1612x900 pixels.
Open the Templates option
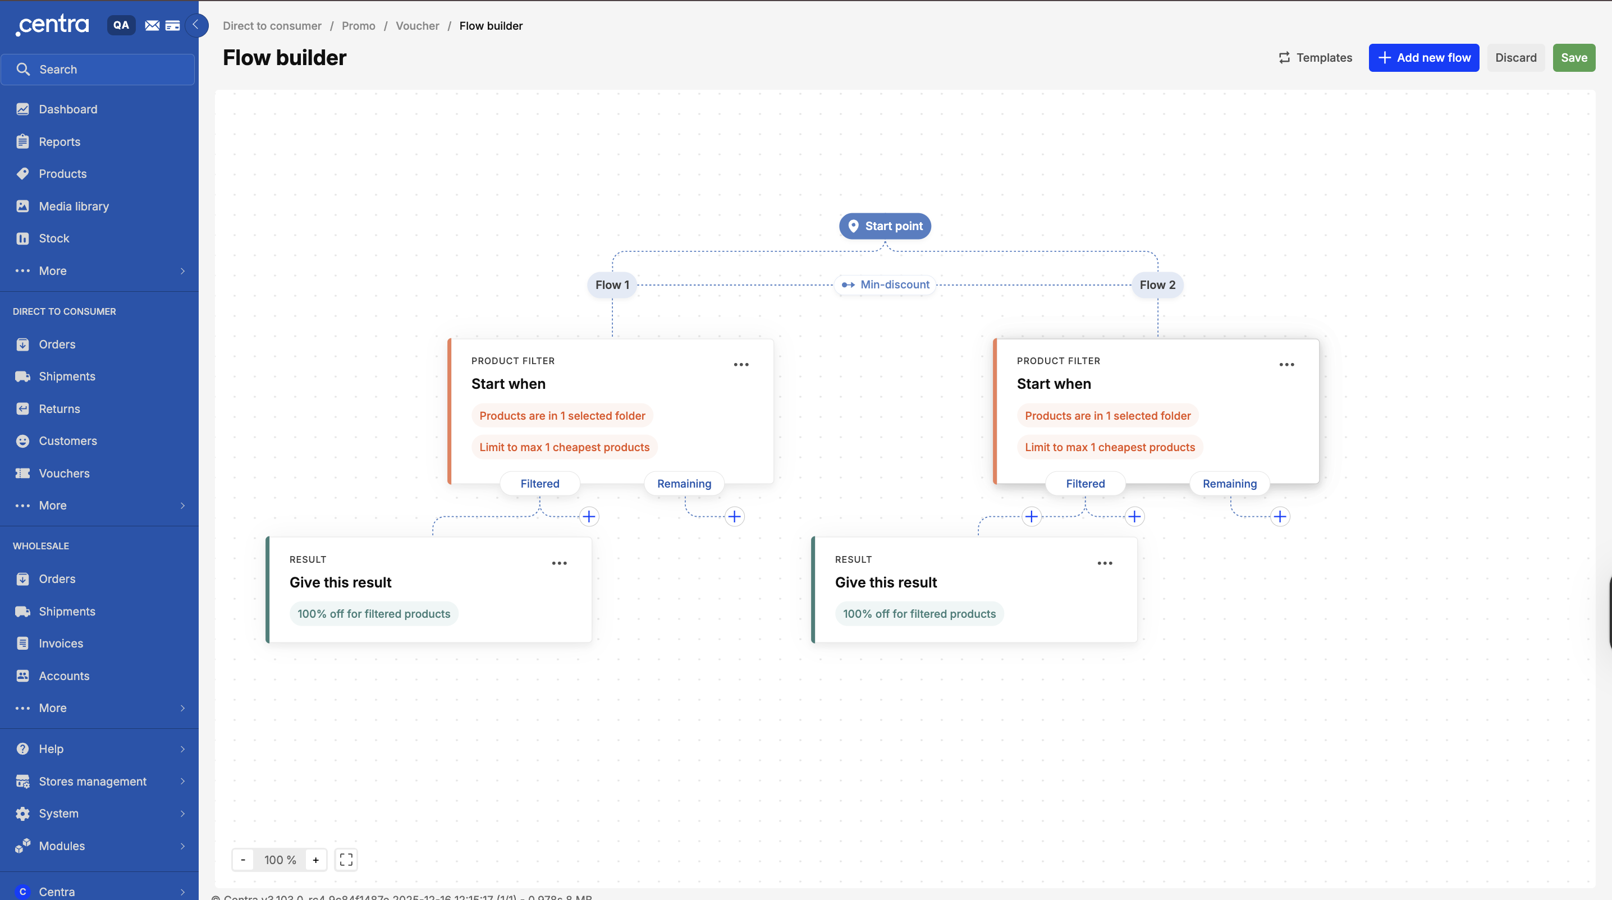coord(1315,58)
